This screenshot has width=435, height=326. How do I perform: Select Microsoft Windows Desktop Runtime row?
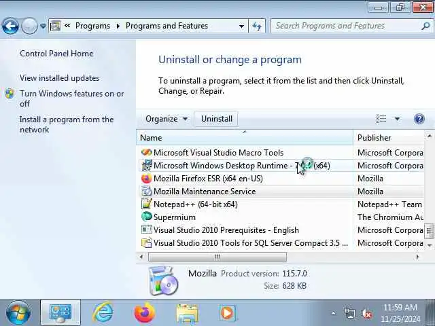pyautogui.click(x=280, y=166)
